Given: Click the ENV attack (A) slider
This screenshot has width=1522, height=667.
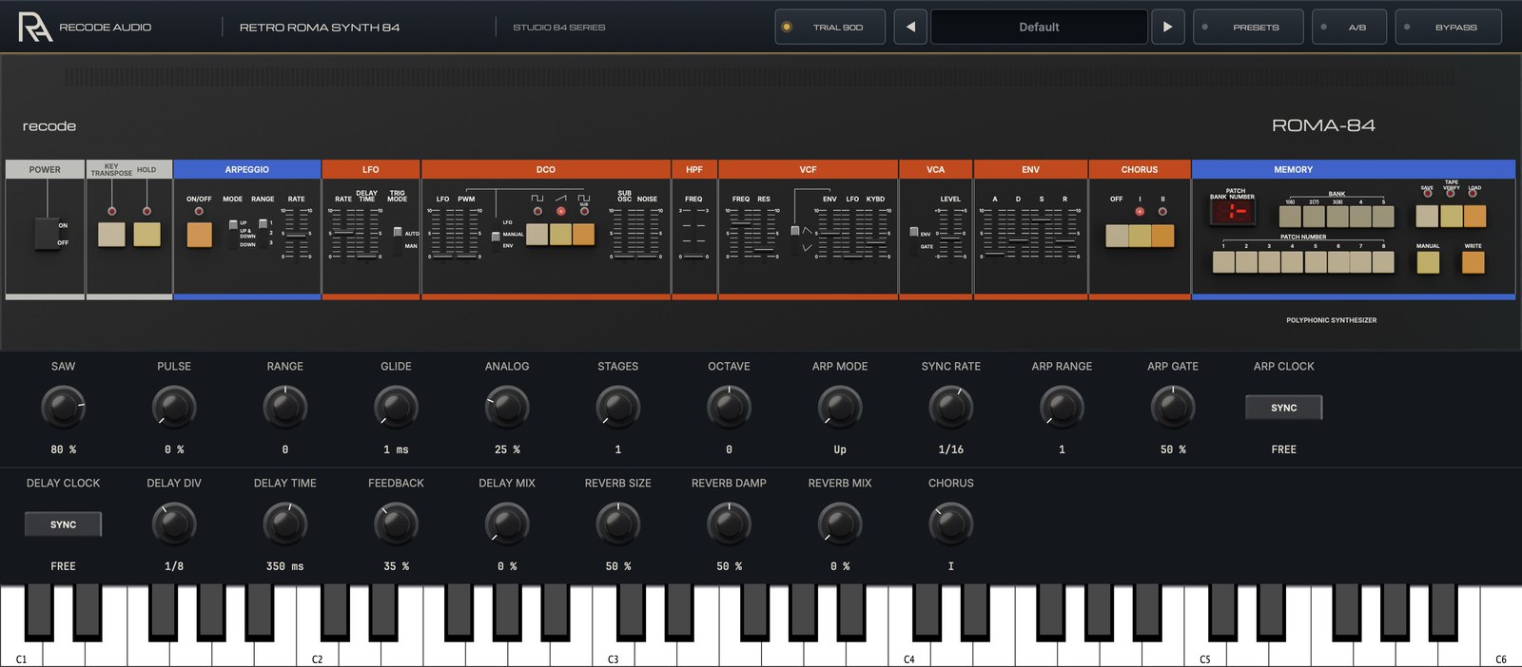Looking at the screenshot, I should [995, 233].
